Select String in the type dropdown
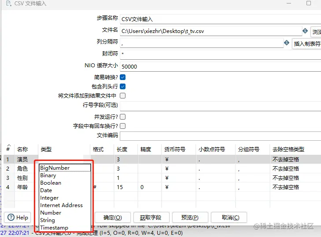This screenshot has height=237, width=321. tap(65, 220)
